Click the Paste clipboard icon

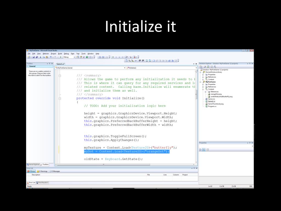[x=47, y=57]
